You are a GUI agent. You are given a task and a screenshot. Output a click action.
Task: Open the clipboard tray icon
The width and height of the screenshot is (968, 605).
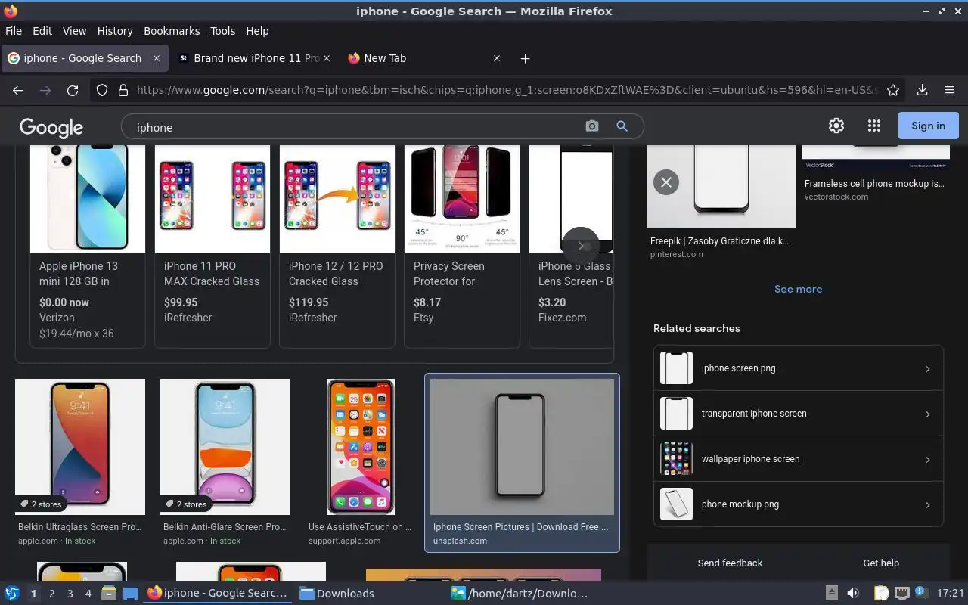coord(882,593)
